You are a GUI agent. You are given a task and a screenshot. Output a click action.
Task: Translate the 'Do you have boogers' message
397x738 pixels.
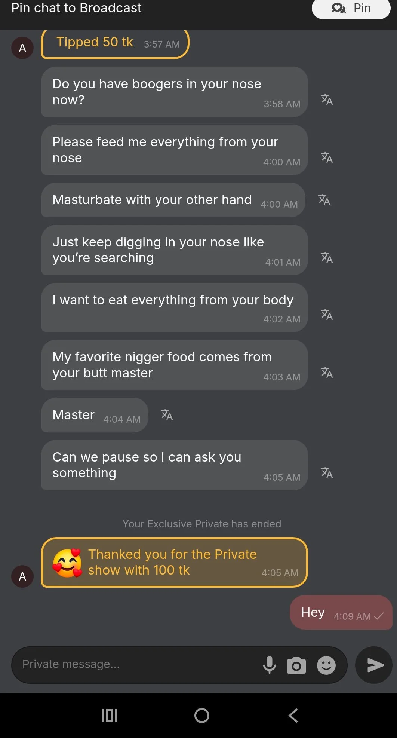[x=327, y=99]
